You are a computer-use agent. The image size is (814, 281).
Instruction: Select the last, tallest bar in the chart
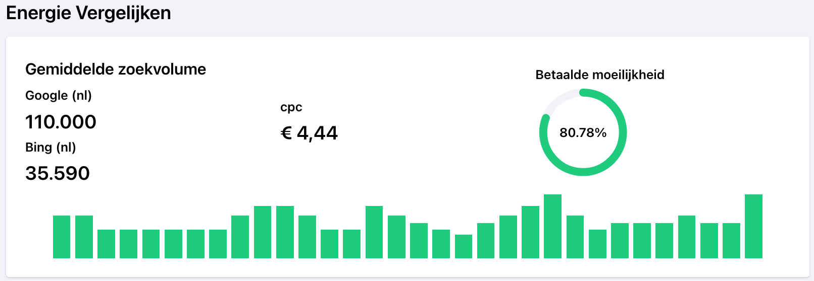coord(753,226)
